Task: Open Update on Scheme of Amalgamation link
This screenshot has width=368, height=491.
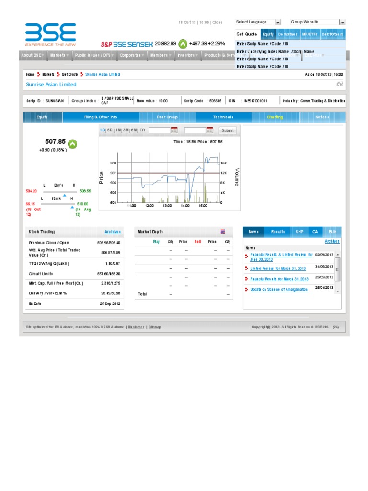Action: pos(279,289)
